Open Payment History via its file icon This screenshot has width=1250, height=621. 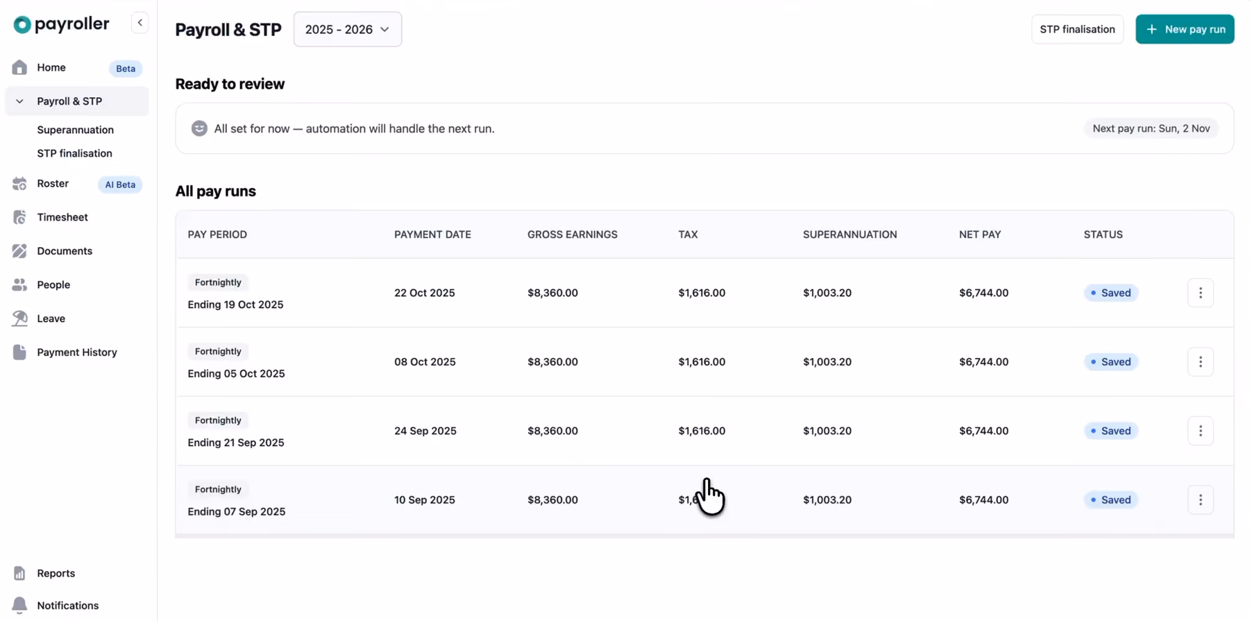click(19, 352)
